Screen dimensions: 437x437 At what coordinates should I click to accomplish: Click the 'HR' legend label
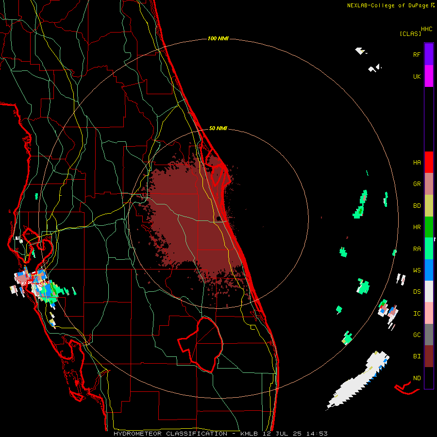[x=417, y=227]
